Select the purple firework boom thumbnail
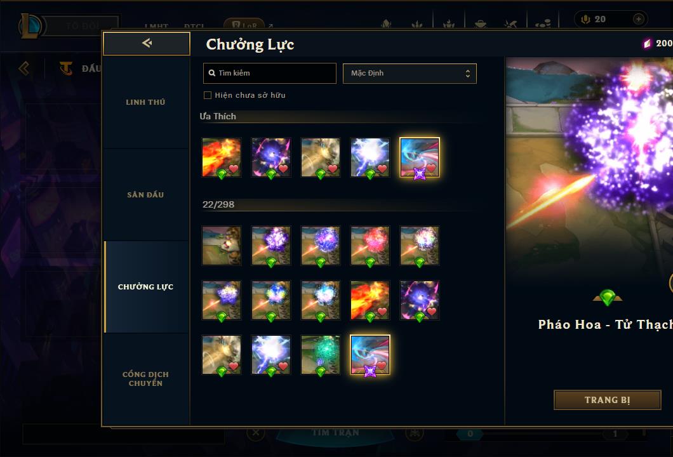673x457 pixels. 271,246
